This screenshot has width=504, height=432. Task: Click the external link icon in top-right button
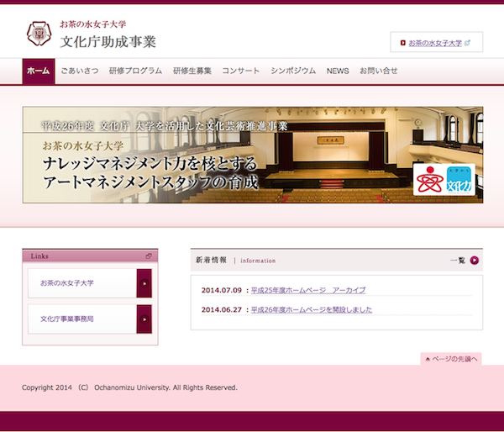[468, 42]
